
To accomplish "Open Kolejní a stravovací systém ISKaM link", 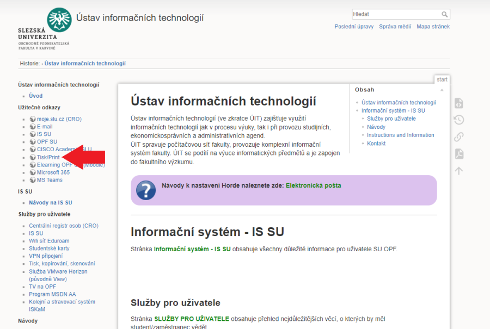I will tap(62, 305).
